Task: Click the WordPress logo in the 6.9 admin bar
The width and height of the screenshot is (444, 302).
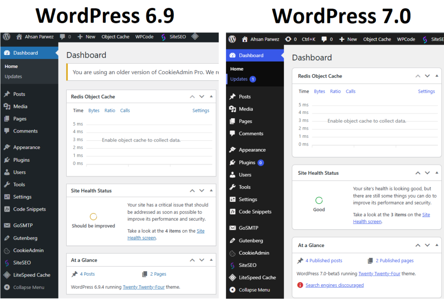Action: [7, 37]
